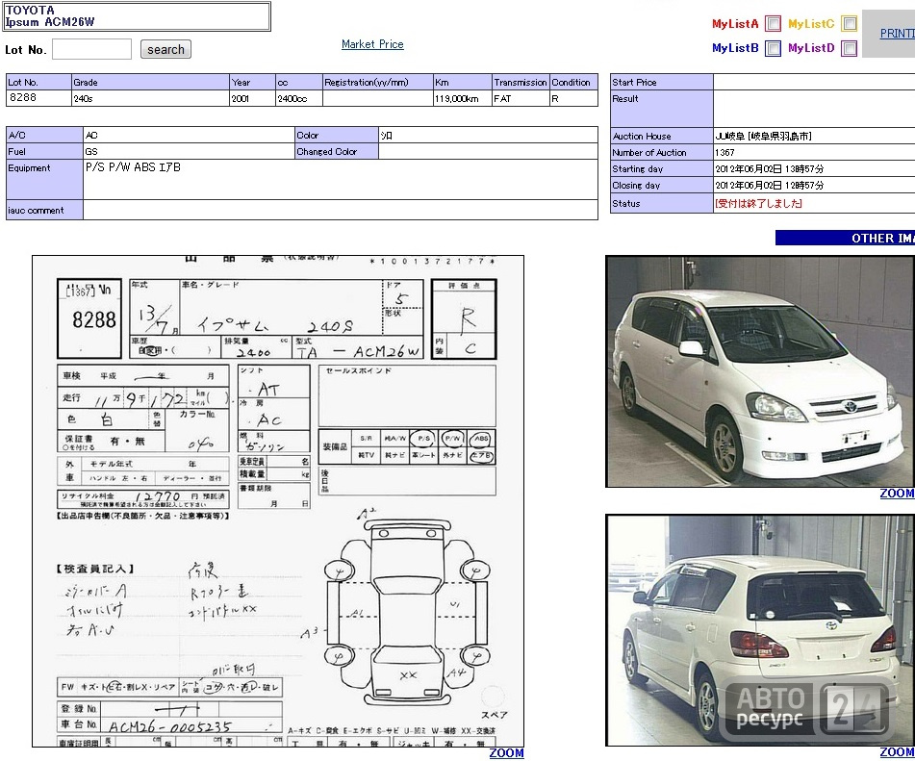Click the Number of Auction value 1367
Screen dimensions: 915x761
[724, 152]
